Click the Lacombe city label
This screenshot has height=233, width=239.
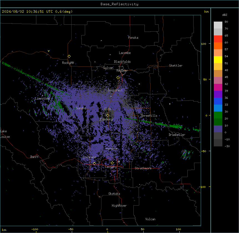pos(125,53)
